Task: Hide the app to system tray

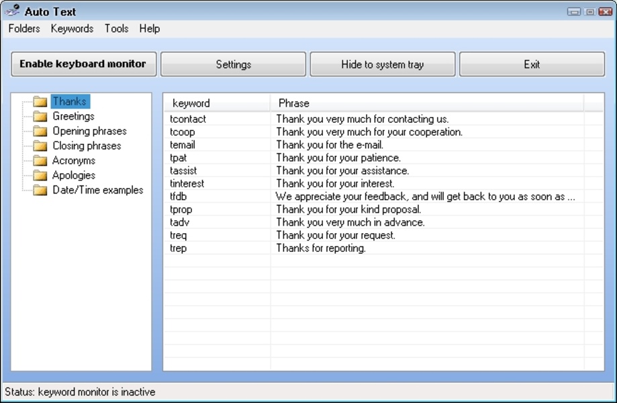Action: [x=382, y=64]
